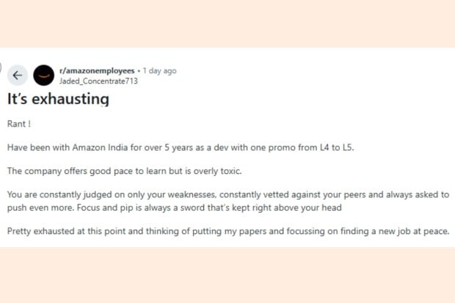This screenshot has width=455, height=303.
Task: Click the sentence about Amazon India tenure
Action: (181, 147)
